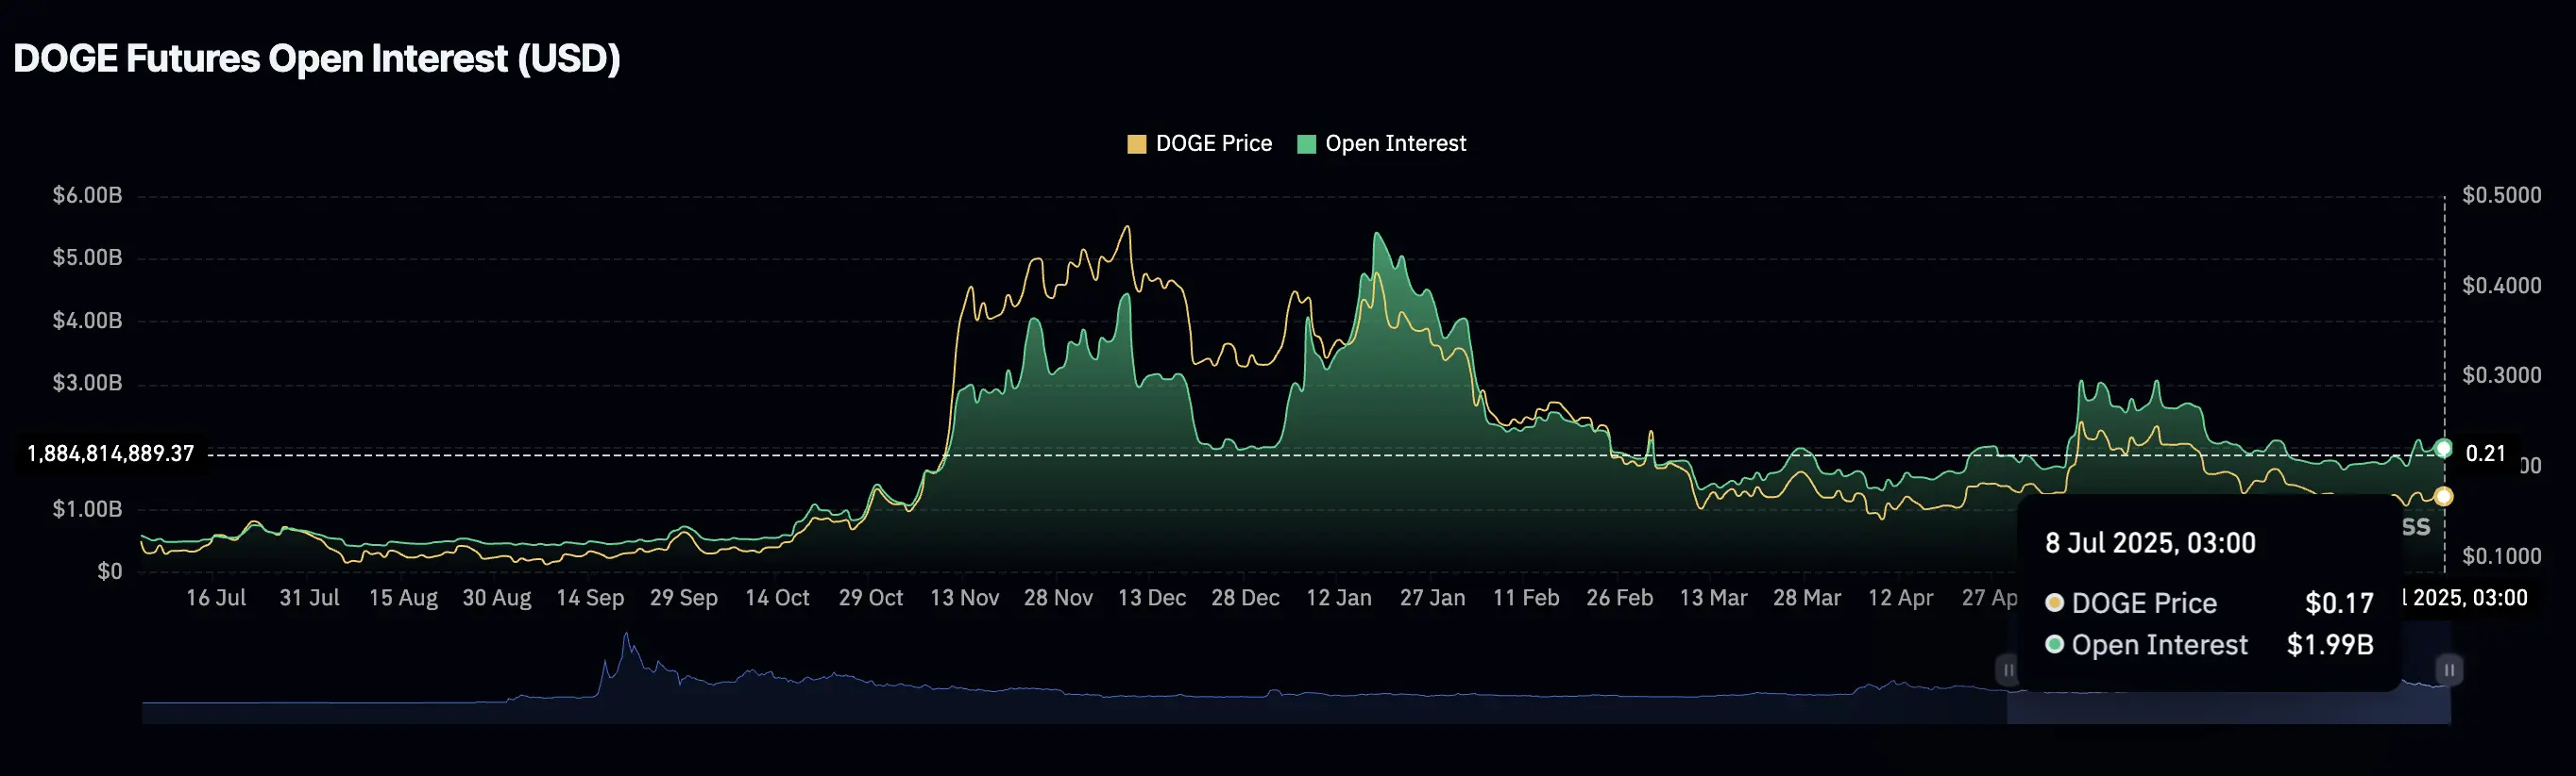The height and width of the screenshot is (776, 2576).
Task: Click the '28 Mar' date label
Action: [1807, 598]
